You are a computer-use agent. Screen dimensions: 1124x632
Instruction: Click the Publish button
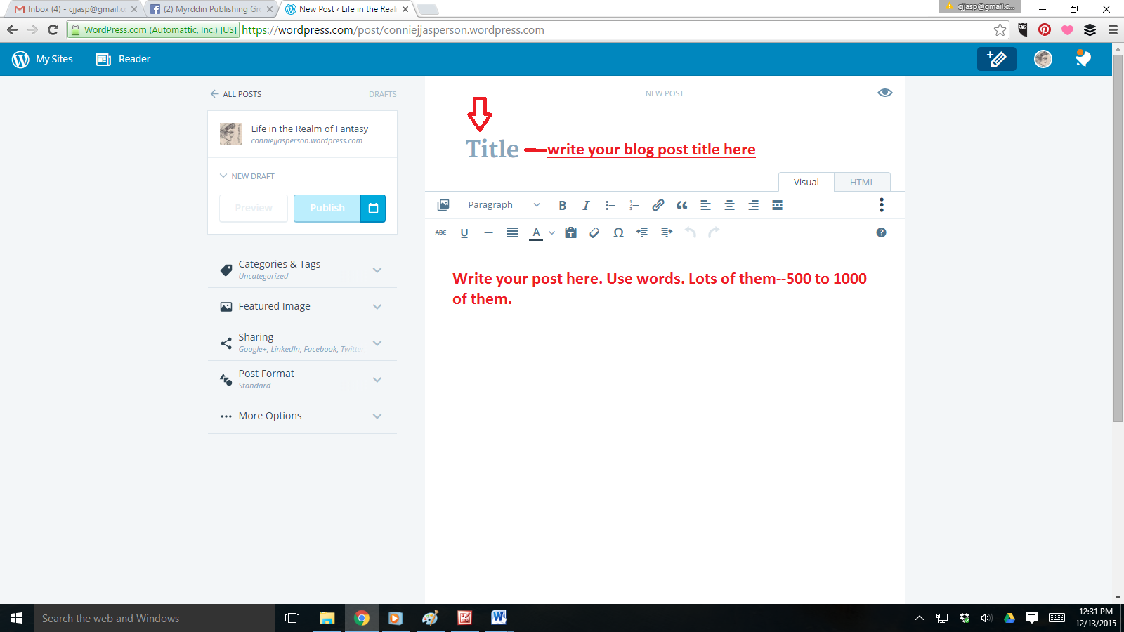[327, 208]
